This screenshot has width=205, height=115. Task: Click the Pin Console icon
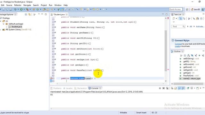coord(188,88)
